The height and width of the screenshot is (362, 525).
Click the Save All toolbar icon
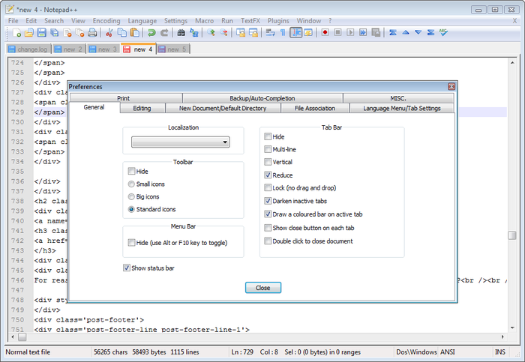(54, 33)
